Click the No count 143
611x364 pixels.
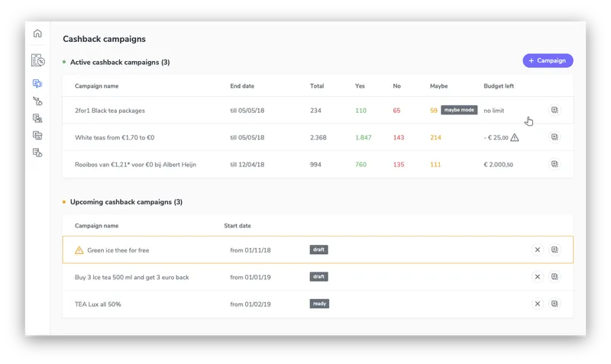(398, 137)
